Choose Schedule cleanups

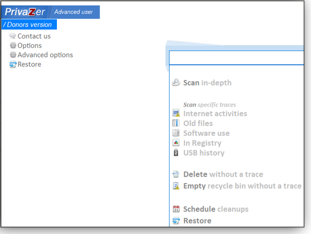(x=216, y=209)
